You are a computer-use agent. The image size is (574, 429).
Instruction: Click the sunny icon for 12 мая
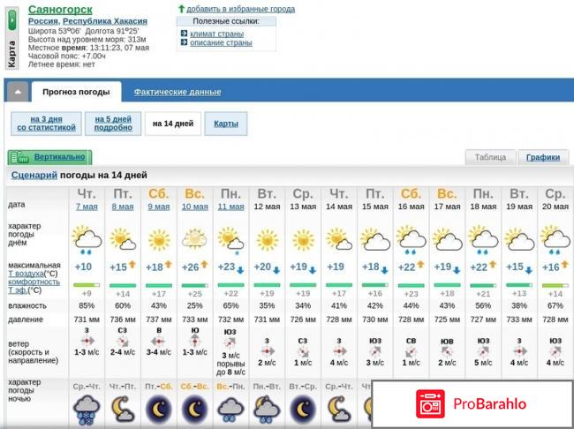[268, 240]
